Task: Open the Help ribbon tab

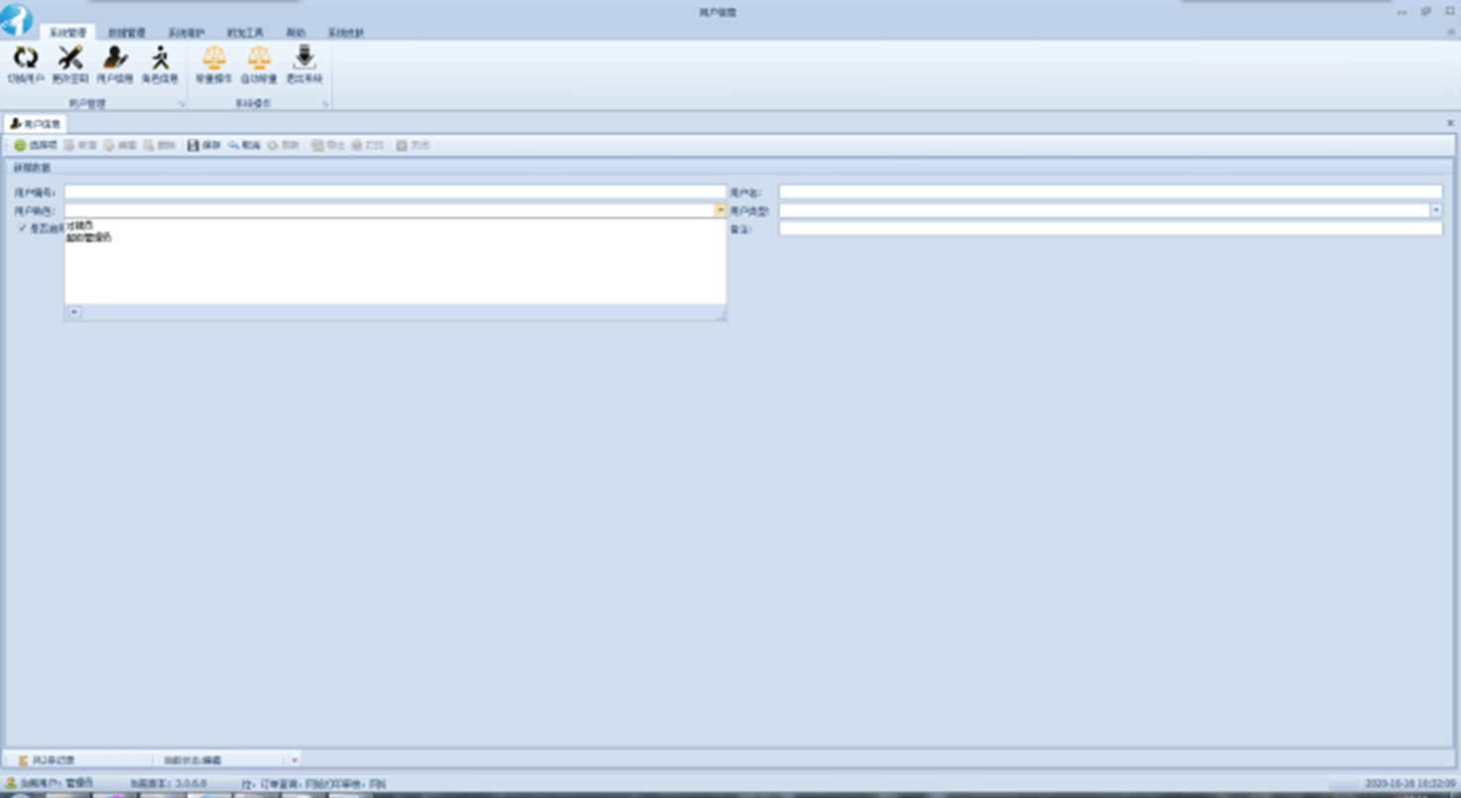Action: pyautogui.click(x=296, y=33)
